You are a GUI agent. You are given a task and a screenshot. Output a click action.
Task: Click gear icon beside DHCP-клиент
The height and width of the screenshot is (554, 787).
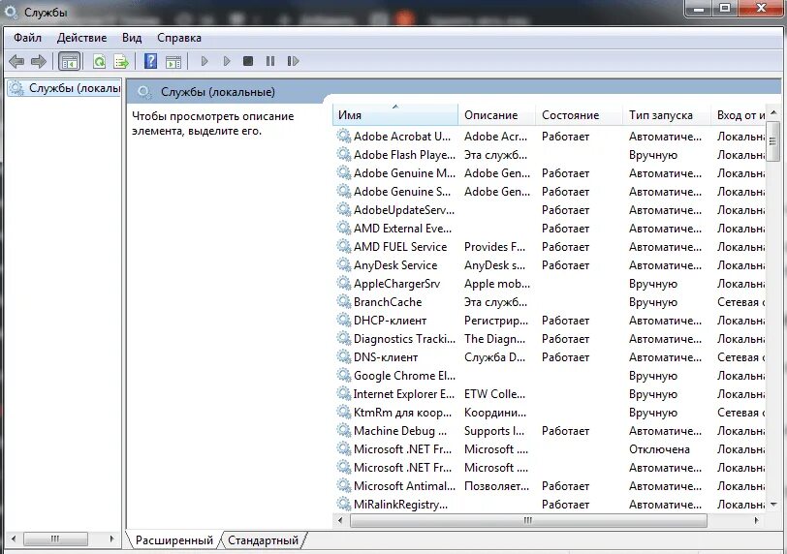[x=344, y=320]
